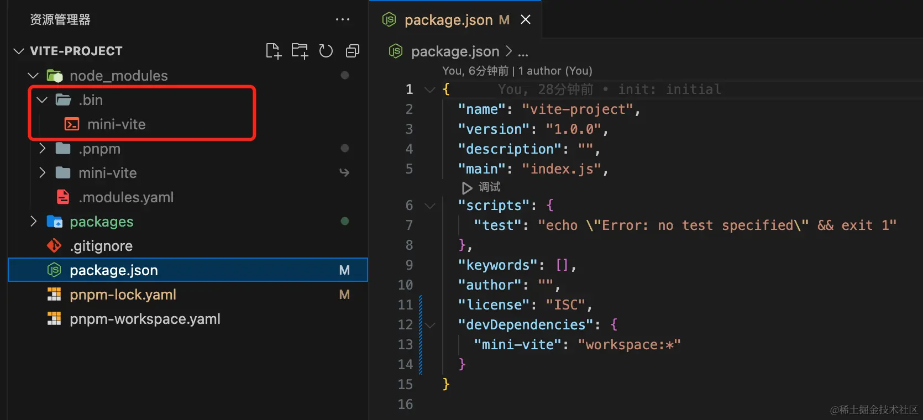The width and height of the screenshot is (923, 420).
Task: Click the "workspace:*" dependency value
Action: [x=630, y=344]
